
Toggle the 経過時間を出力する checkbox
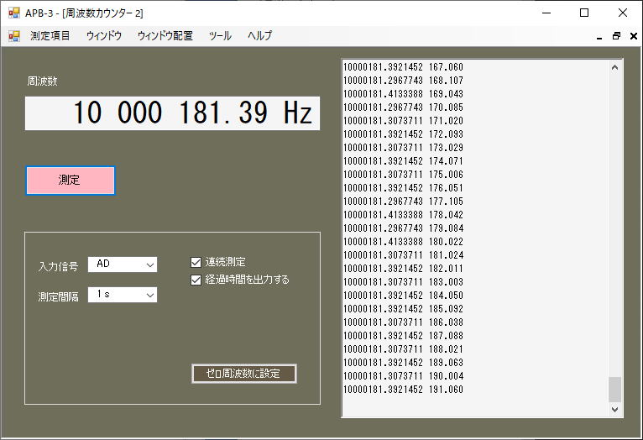coord(196,280)
